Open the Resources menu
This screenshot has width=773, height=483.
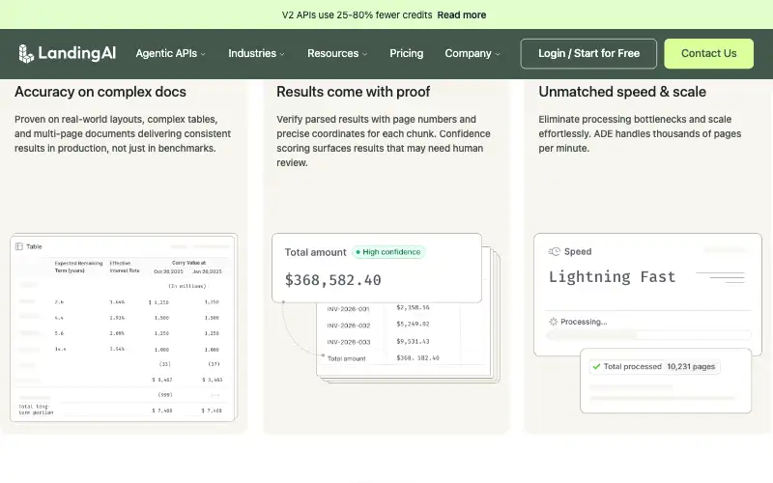pyautogui.click(x=337, y=53)
